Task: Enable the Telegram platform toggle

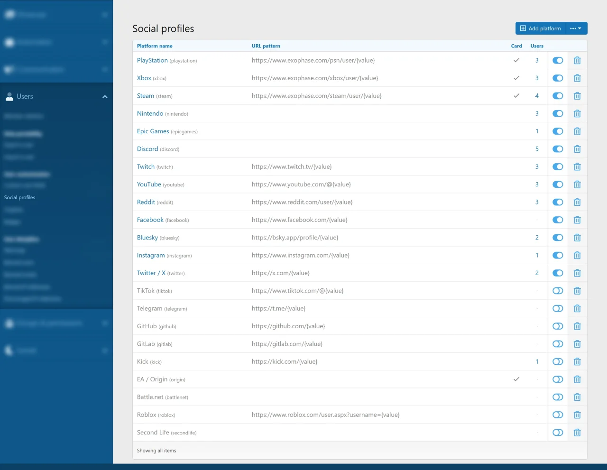Action: click(x=558, y=308)
